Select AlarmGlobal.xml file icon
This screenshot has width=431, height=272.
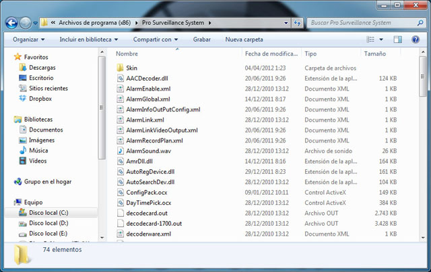[x=120, y=99]
